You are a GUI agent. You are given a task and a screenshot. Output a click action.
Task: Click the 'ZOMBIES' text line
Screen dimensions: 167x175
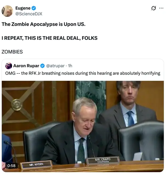pos(12,52)
